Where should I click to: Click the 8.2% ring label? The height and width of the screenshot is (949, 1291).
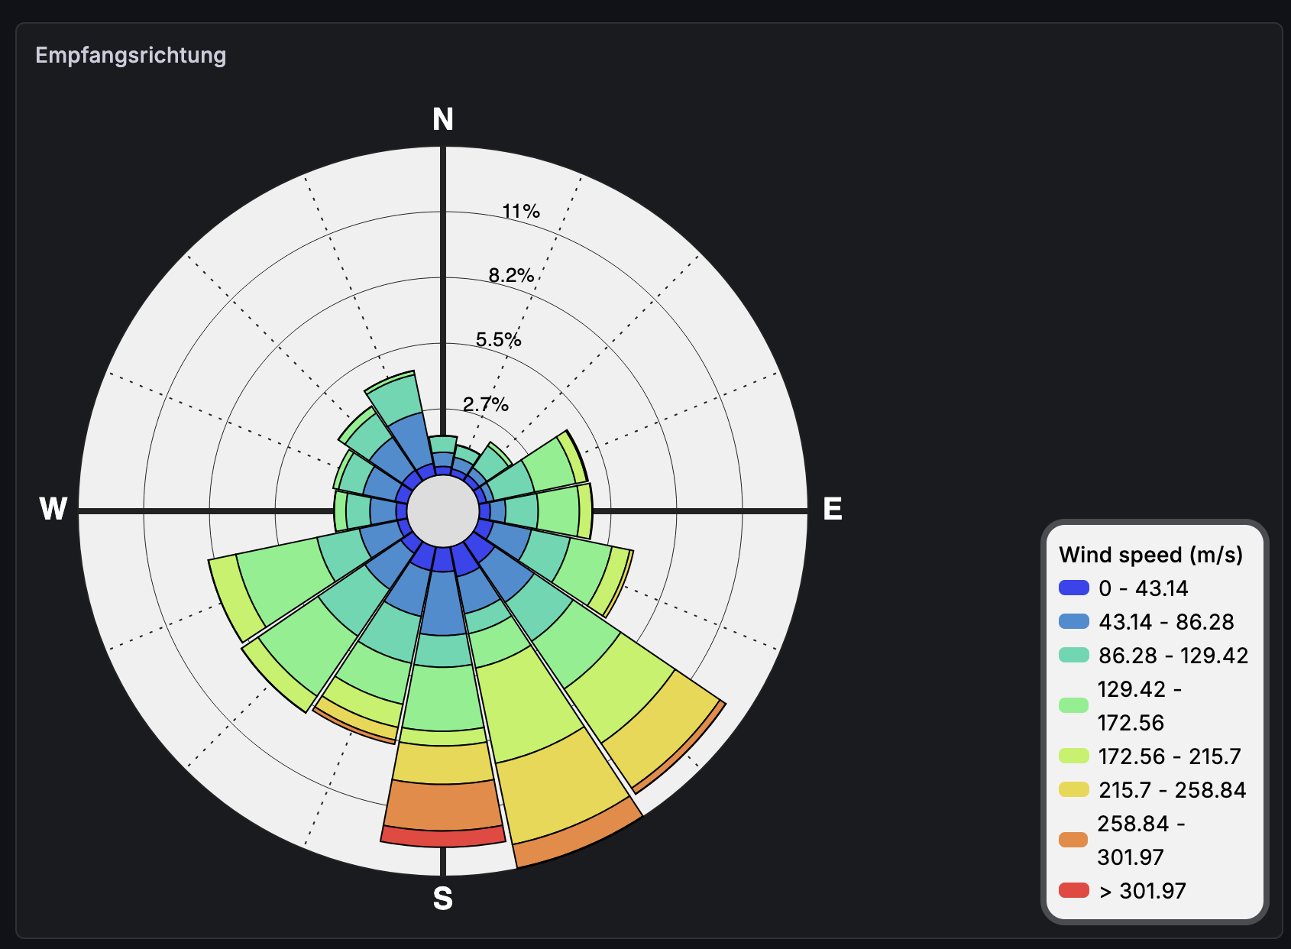click(x=511, y=275)
